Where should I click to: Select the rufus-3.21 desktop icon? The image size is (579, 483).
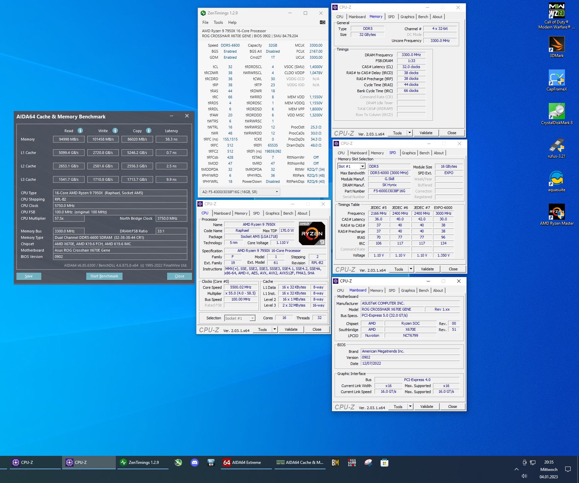pos(557,148)
